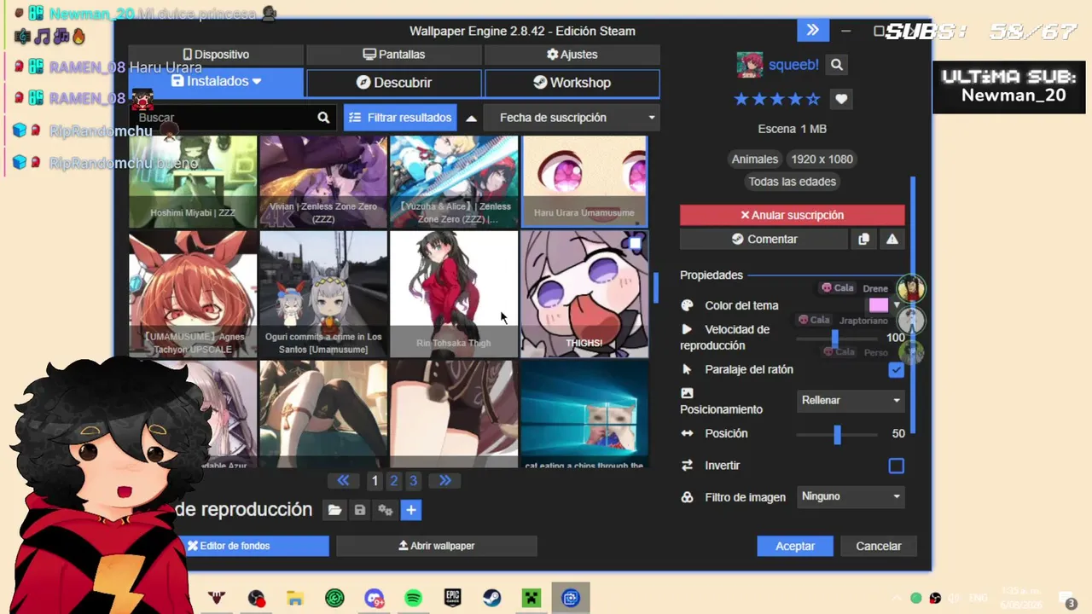Disable the Paralaje del ratón checkbox

[x=896, y=370]
